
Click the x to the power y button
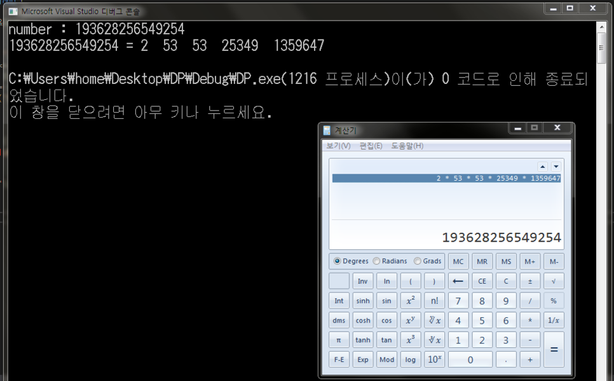click(x=411, y=320)
